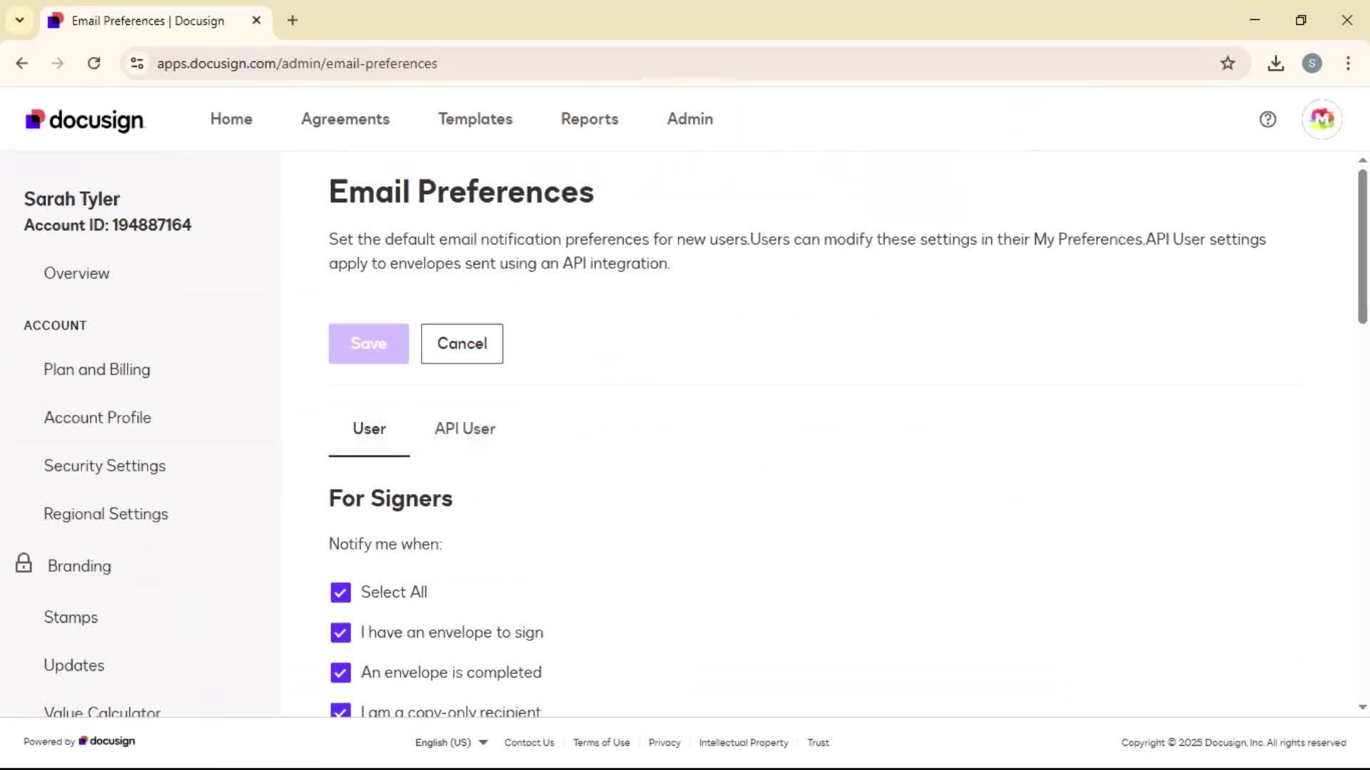
Task: Click the lock icon beside Branding
Action: click(24, 563)
